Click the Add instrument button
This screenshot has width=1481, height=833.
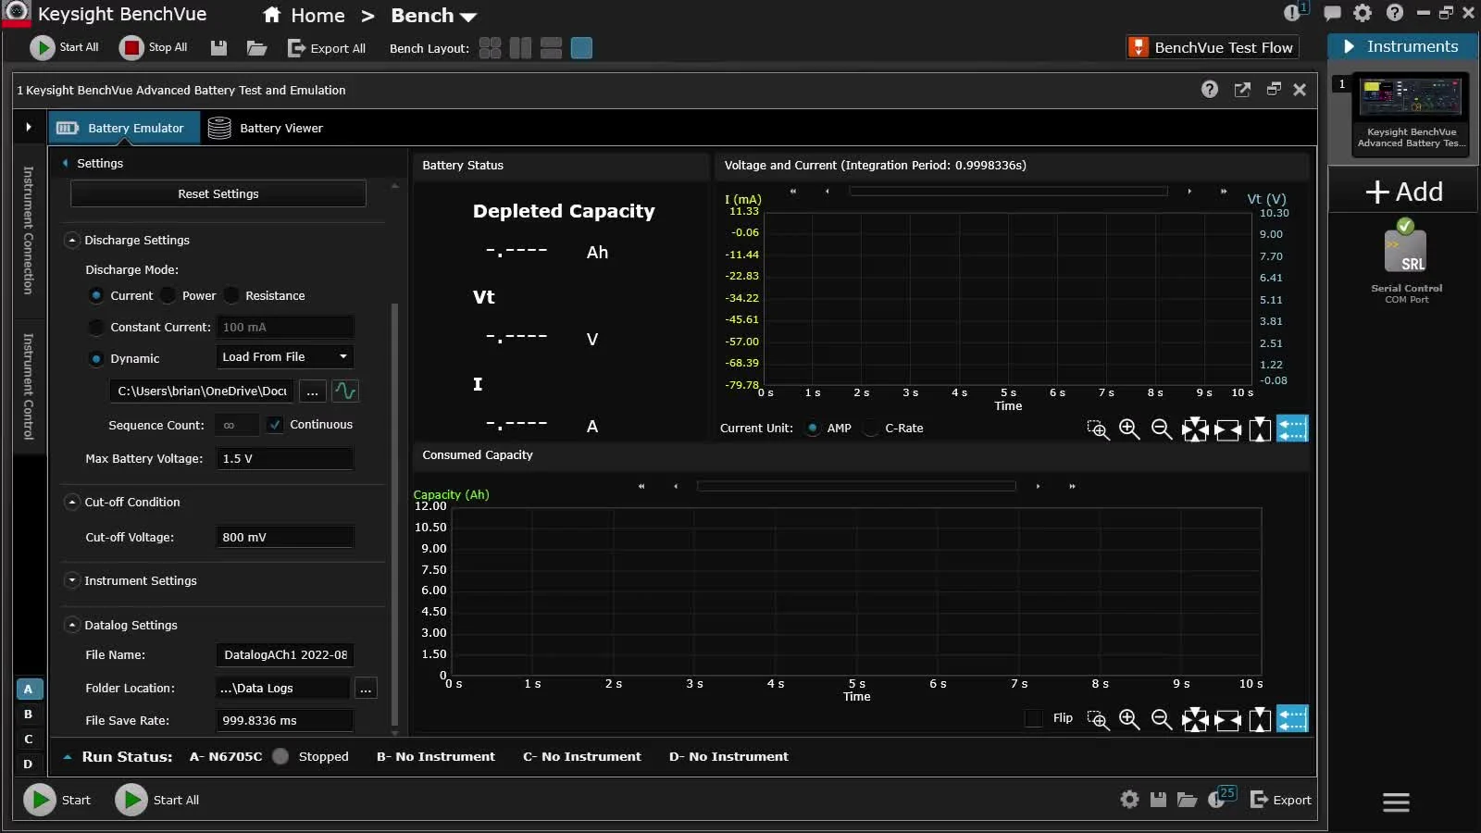1404,192
